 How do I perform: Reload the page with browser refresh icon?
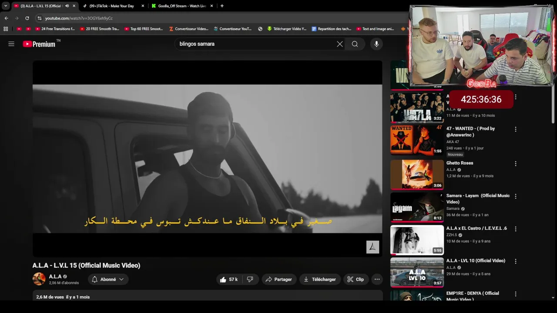(27, 18)
